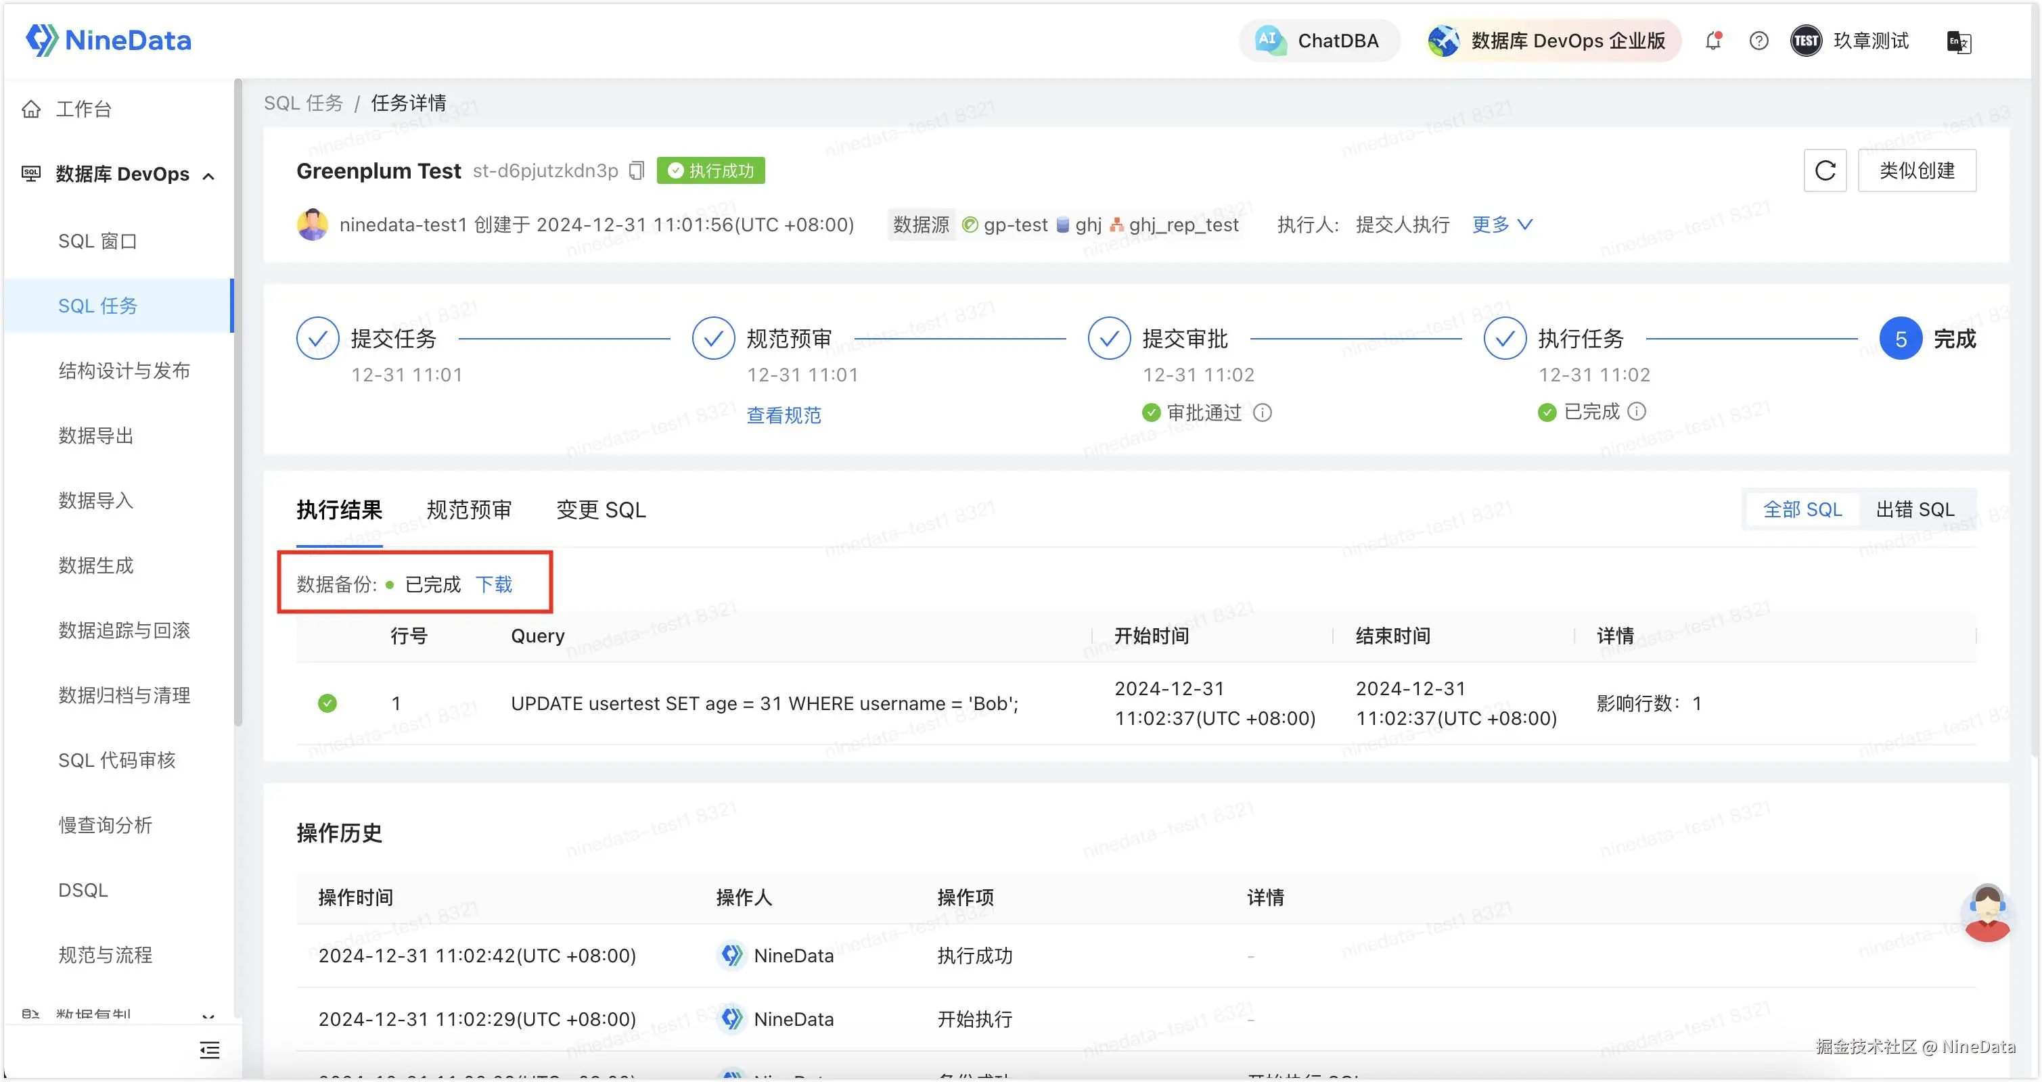This screenshot has width=2042, height=1082.
Task: Collapse the 数据库 DevOps sidebar group
Action: [208, 175]
